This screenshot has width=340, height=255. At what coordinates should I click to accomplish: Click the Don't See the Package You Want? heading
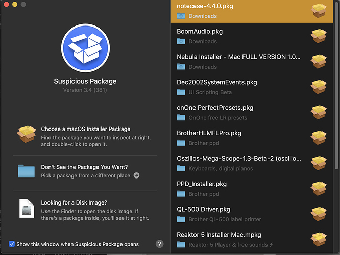(84, 167)
